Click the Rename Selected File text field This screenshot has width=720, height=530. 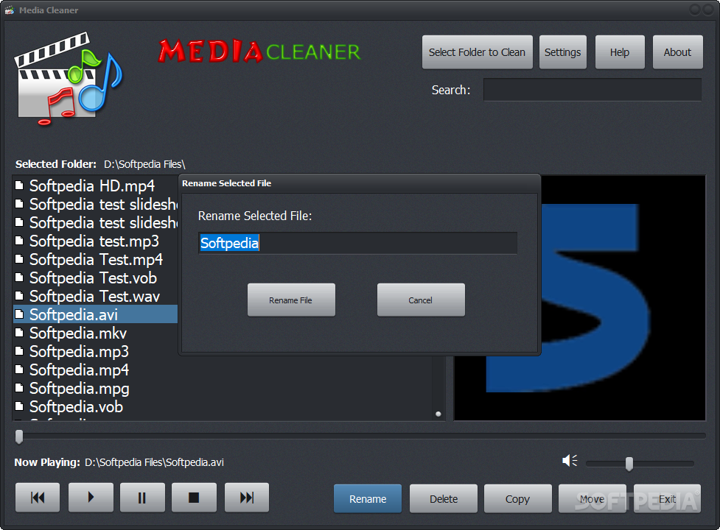pyautogui.click(x=357, y=243)
